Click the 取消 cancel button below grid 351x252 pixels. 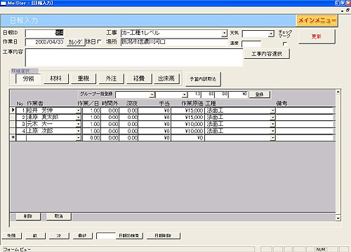click(x=59, y=216)
